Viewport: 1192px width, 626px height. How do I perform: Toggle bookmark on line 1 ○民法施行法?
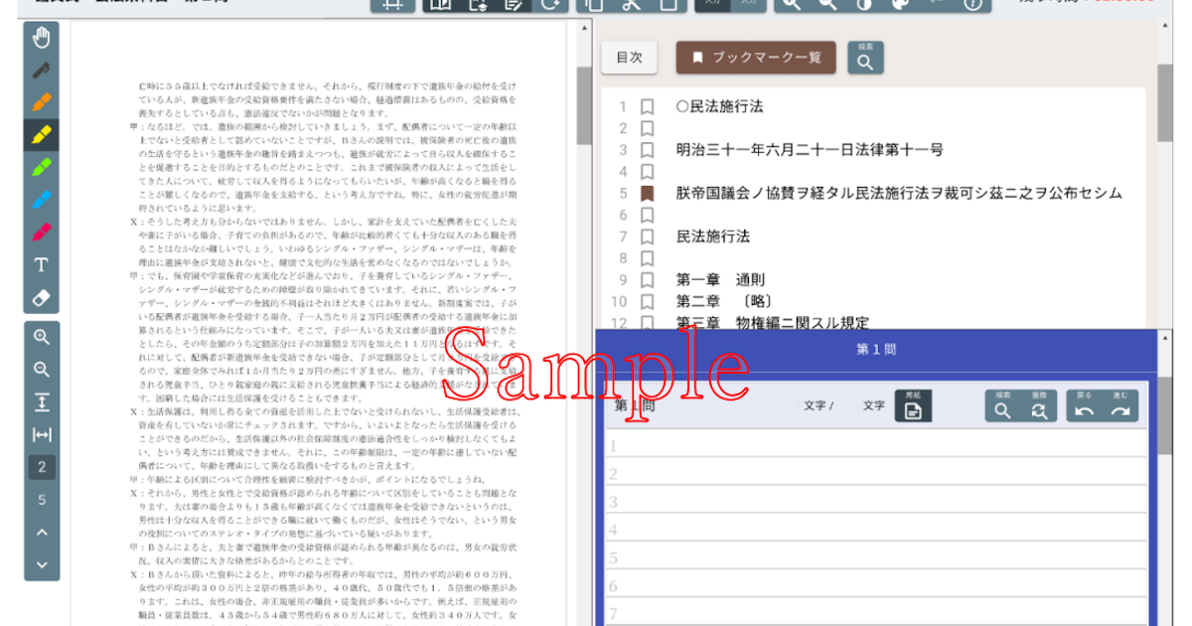point(647,106)
